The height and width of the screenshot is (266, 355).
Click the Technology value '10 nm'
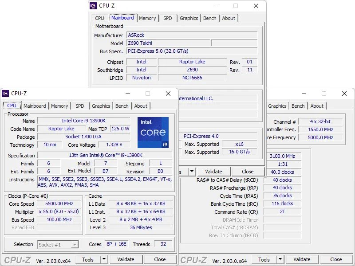click(x=50, y=145)
